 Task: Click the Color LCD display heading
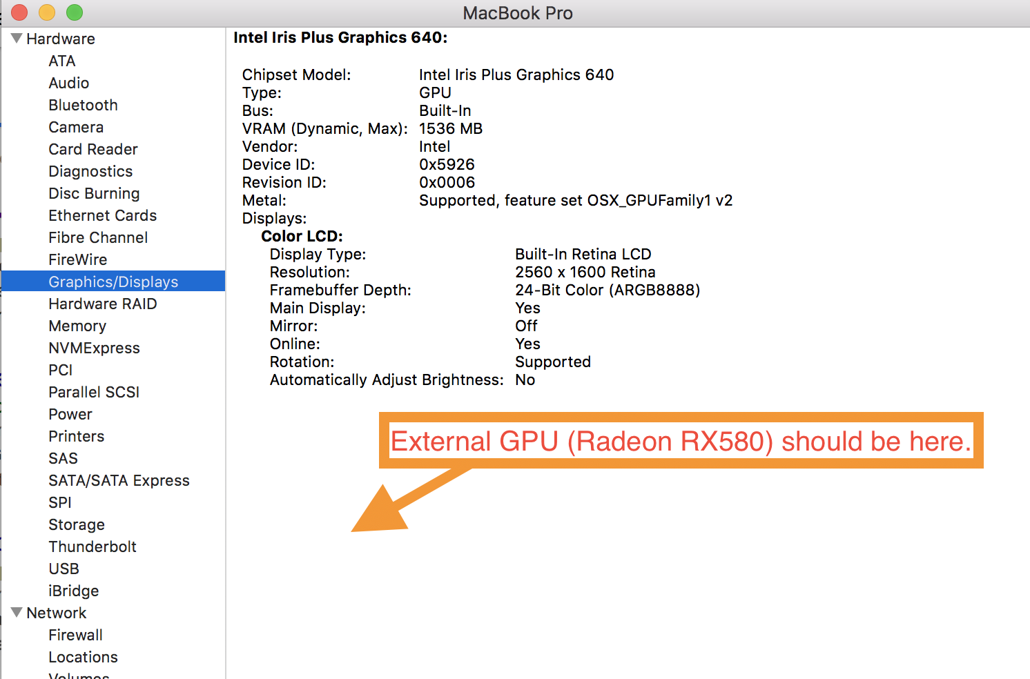tap(302, 236)
